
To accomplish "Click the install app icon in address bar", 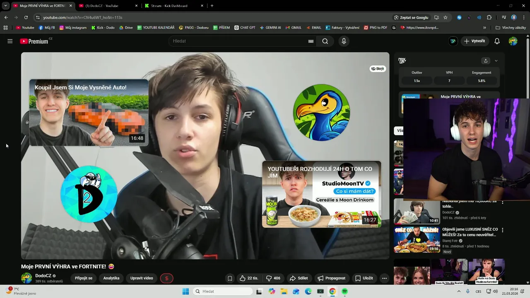I will coord(436,17).
